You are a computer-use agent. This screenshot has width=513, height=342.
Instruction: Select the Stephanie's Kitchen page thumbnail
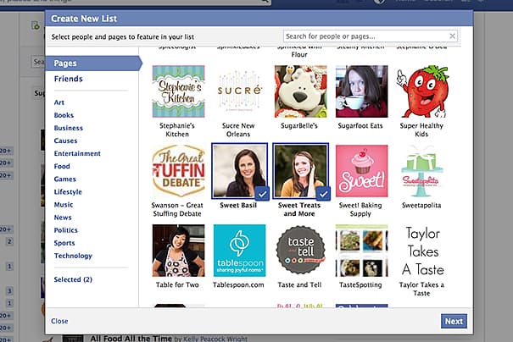(178, 91)
